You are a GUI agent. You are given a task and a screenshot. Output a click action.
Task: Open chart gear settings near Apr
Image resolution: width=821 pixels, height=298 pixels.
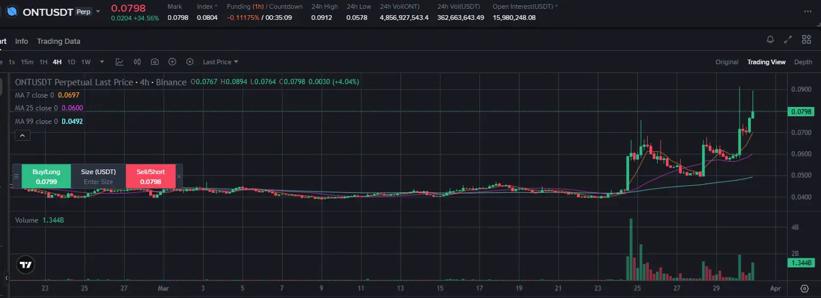coord(805,289)
